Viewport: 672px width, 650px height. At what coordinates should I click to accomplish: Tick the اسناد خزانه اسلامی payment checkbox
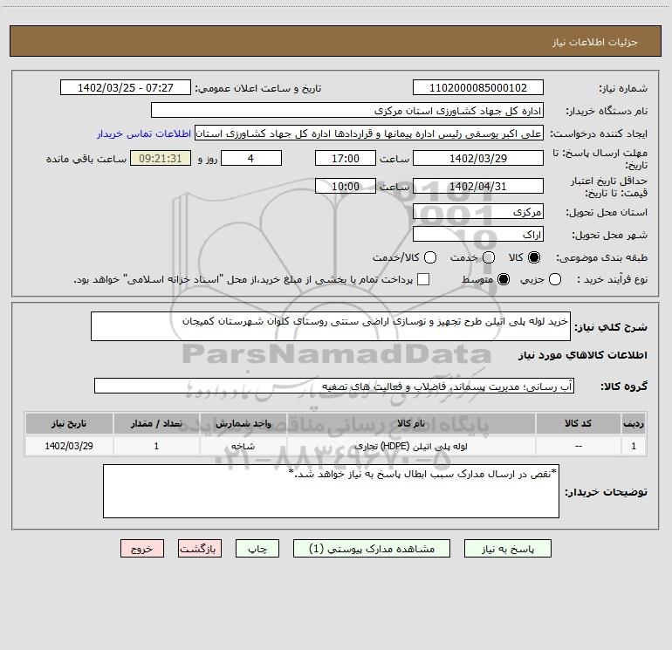click(x=423, y=279)
